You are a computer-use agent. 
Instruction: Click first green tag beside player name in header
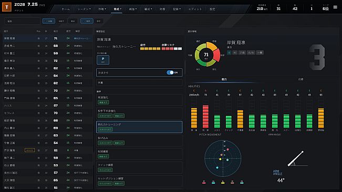[x=229, y=52]
